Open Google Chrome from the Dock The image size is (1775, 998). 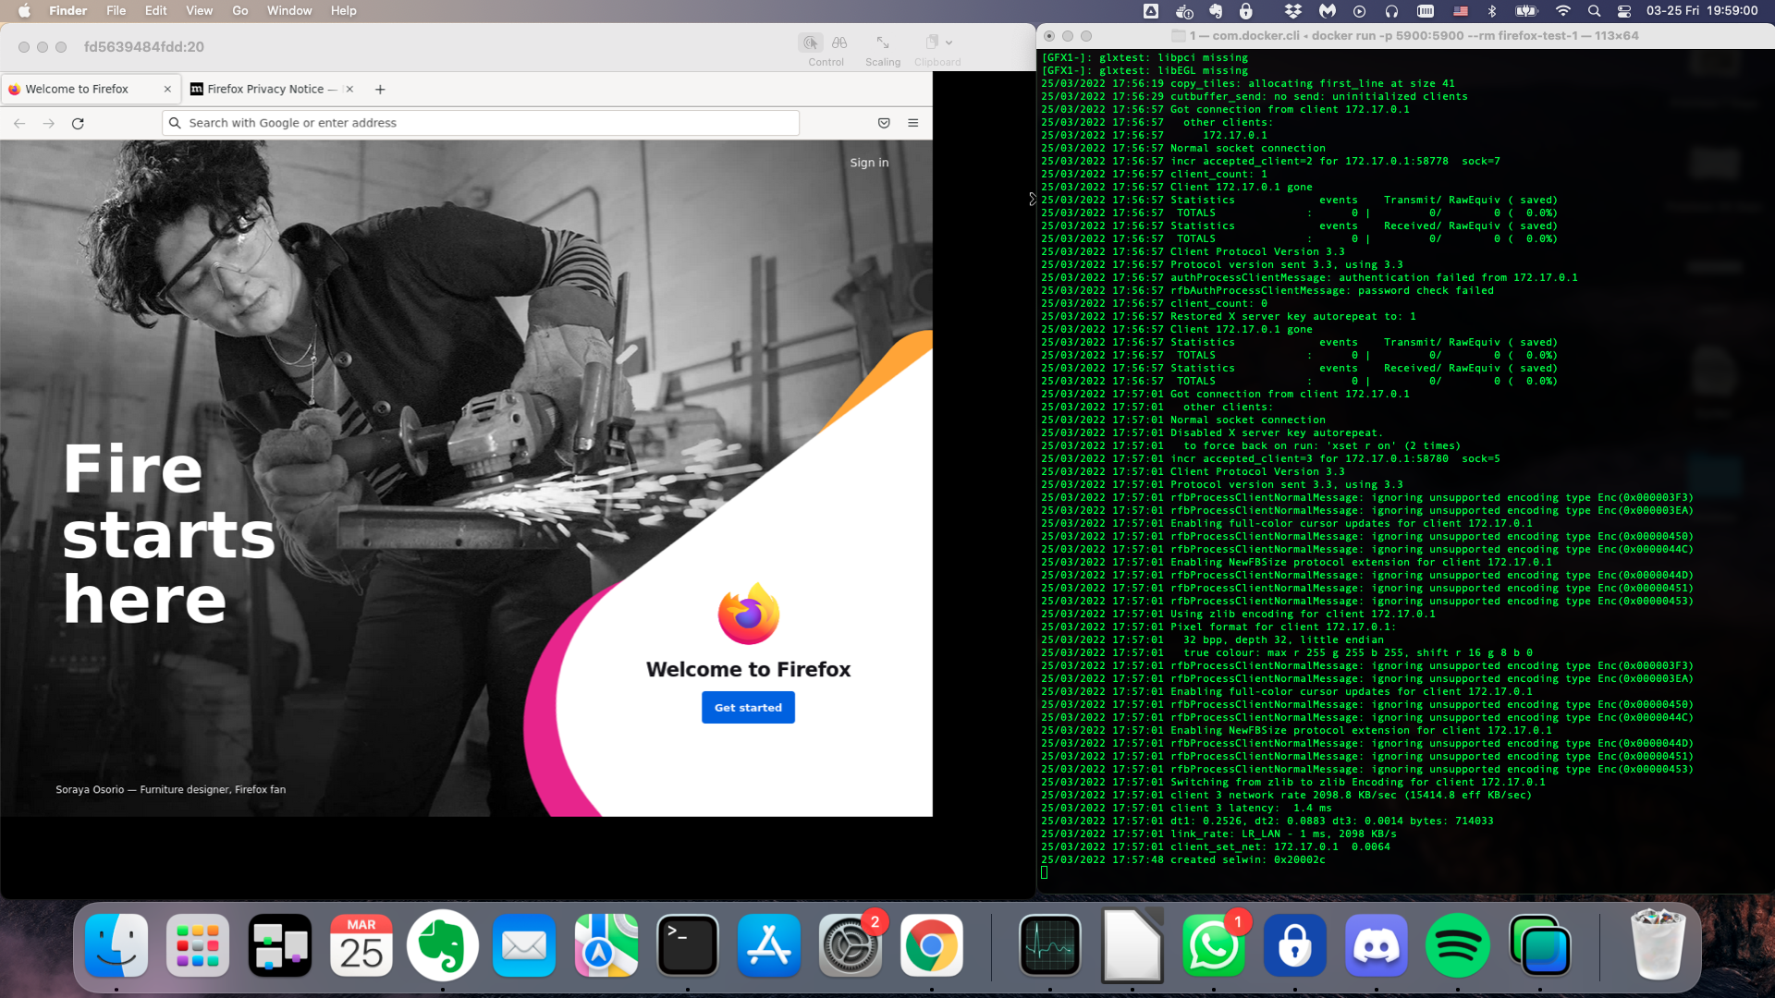pos(932,945)
